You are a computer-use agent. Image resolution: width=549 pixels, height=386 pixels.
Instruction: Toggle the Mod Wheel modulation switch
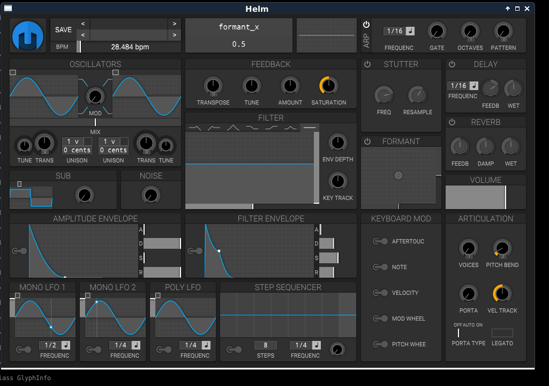(x=380, y=318)
